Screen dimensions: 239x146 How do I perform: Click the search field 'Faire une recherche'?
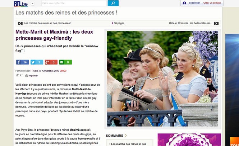pos(74,3)
